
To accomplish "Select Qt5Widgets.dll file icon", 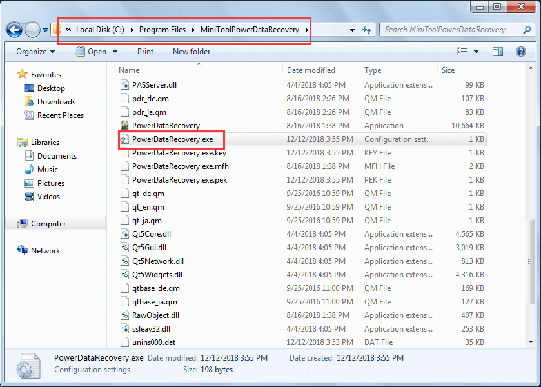I will (124, 275).
